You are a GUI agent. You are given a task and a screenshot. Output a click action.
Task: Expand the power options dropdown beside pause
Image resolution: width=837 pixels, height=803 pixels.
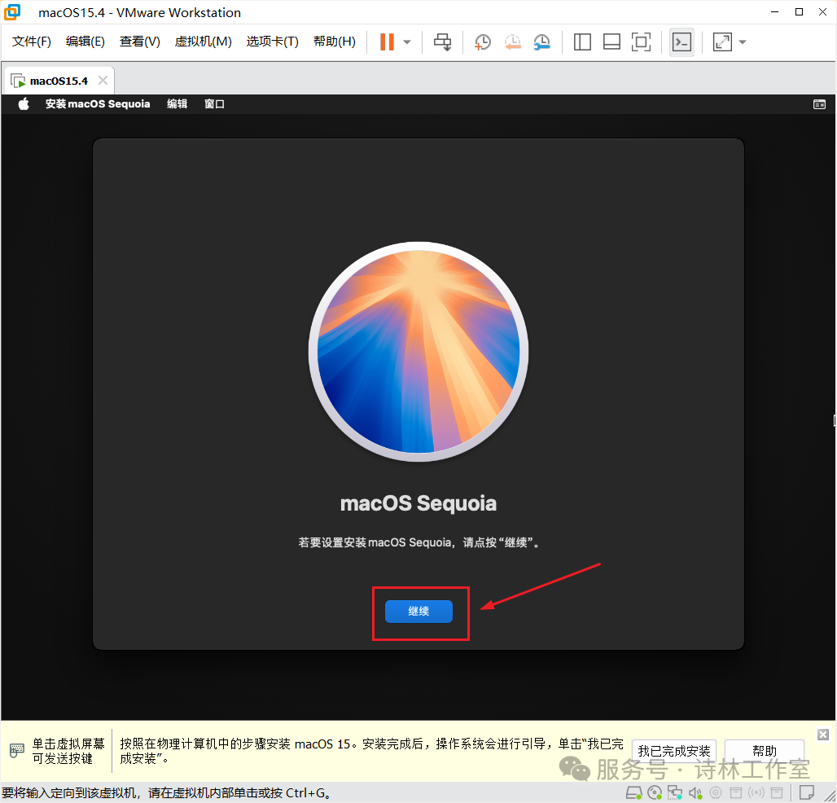pos(407,42)
